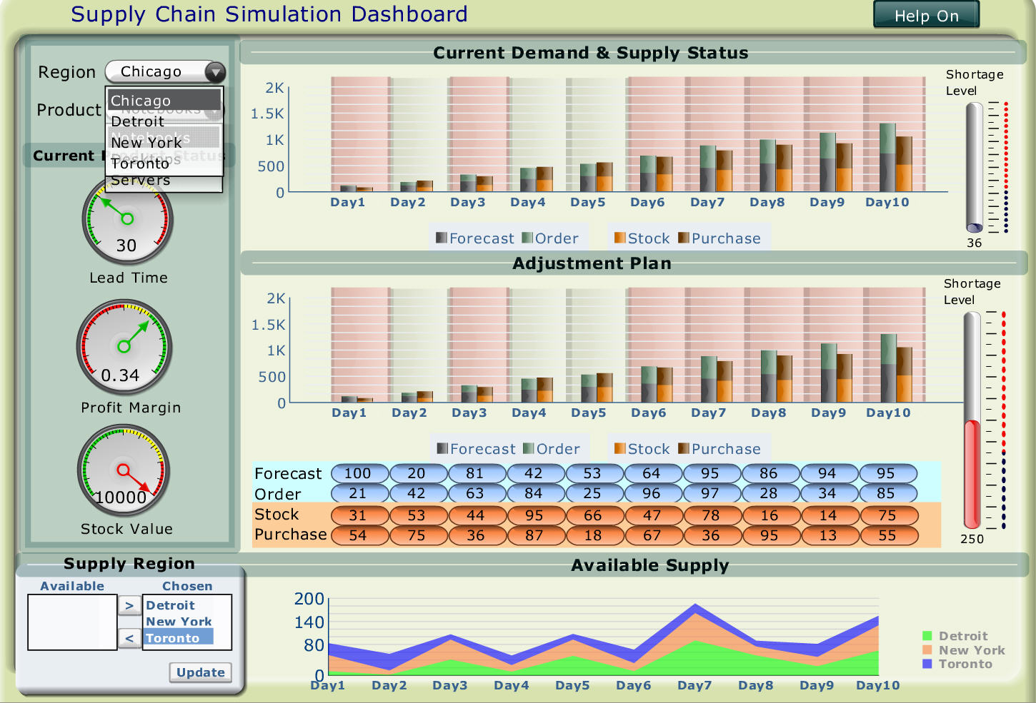Click the right-arrow button to move a region
This screenshot has height=703, width=1036.
129,605
